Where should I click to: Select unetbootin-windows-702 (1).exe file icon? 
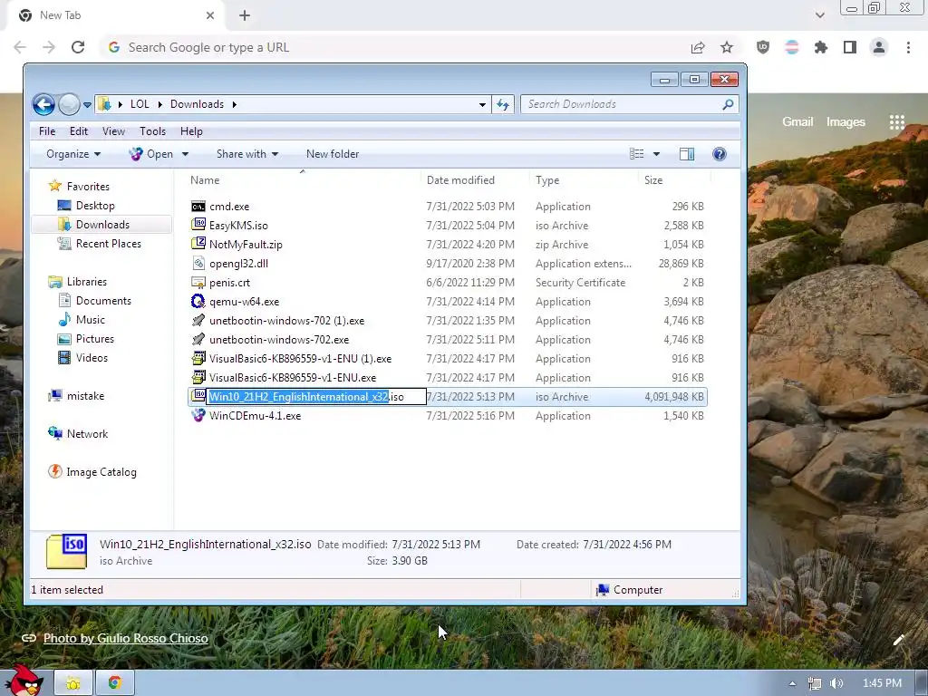click(x=198, y=320)
